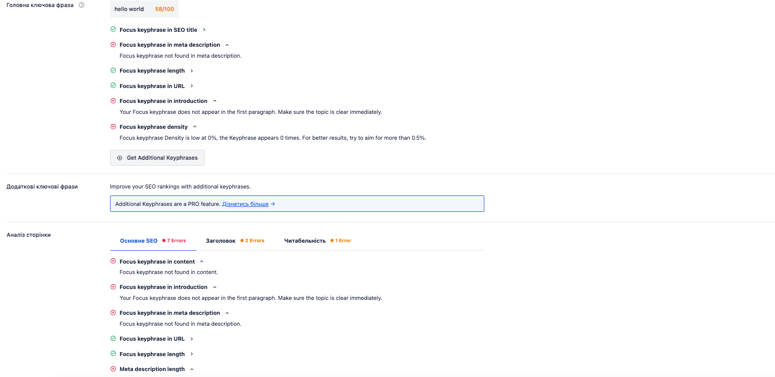The height and width of the screenshot is (377, 775).
Task: Expand keyphrase in URL chevron under Головна ключова фраза
Action: (192, 86)
